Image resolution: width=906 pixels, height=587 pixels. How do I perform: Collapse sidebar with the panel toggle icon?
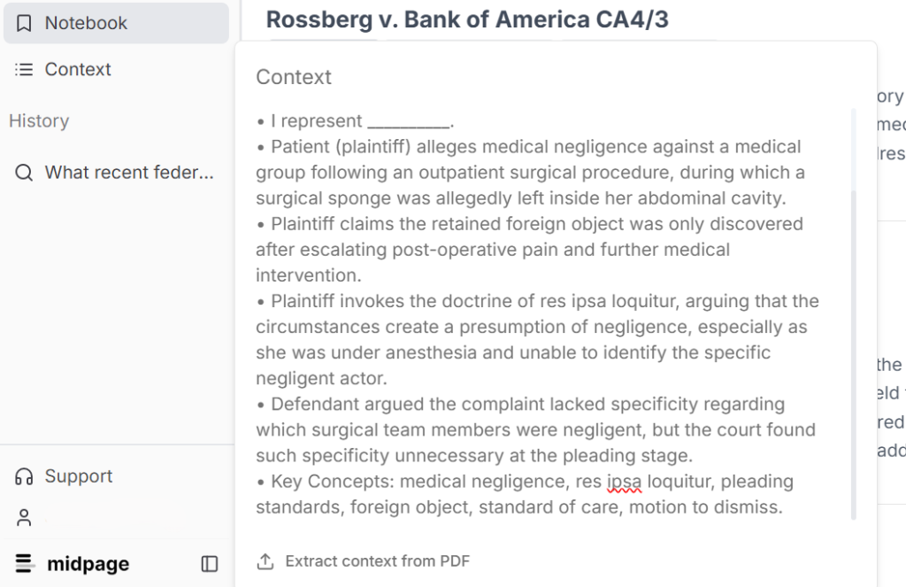[210, 564]
